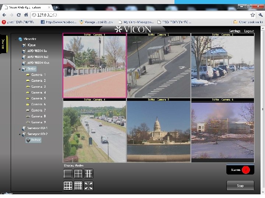The height and width of the screenshot is (198, 265).
Task: Select the four-camera grid display mode
Action: [78, 173]
